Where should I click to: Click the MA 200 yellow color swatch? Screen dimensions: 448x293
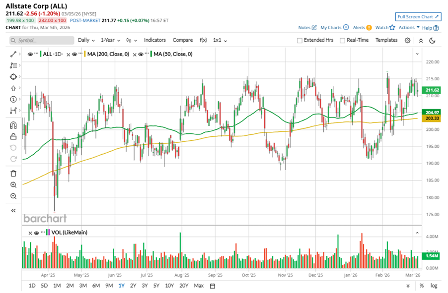coord(85,54)
